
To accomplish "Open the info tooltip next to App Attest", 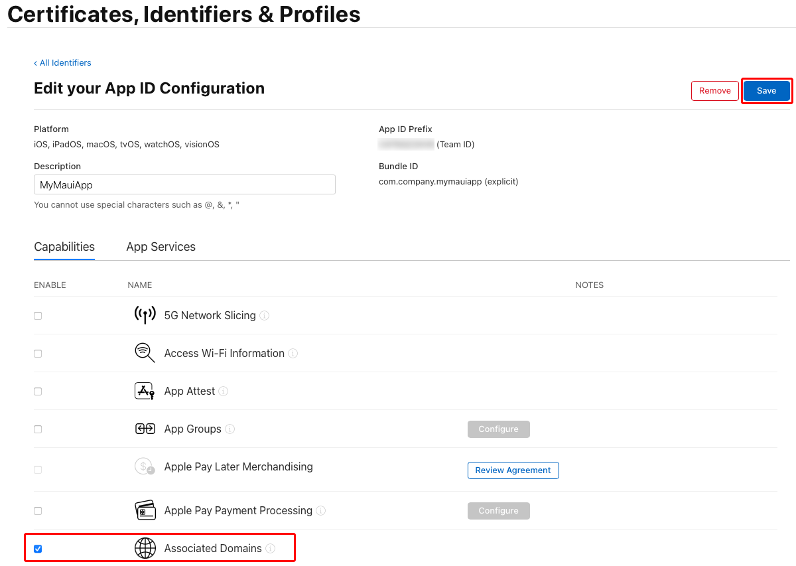I will (x=224, y=391).
